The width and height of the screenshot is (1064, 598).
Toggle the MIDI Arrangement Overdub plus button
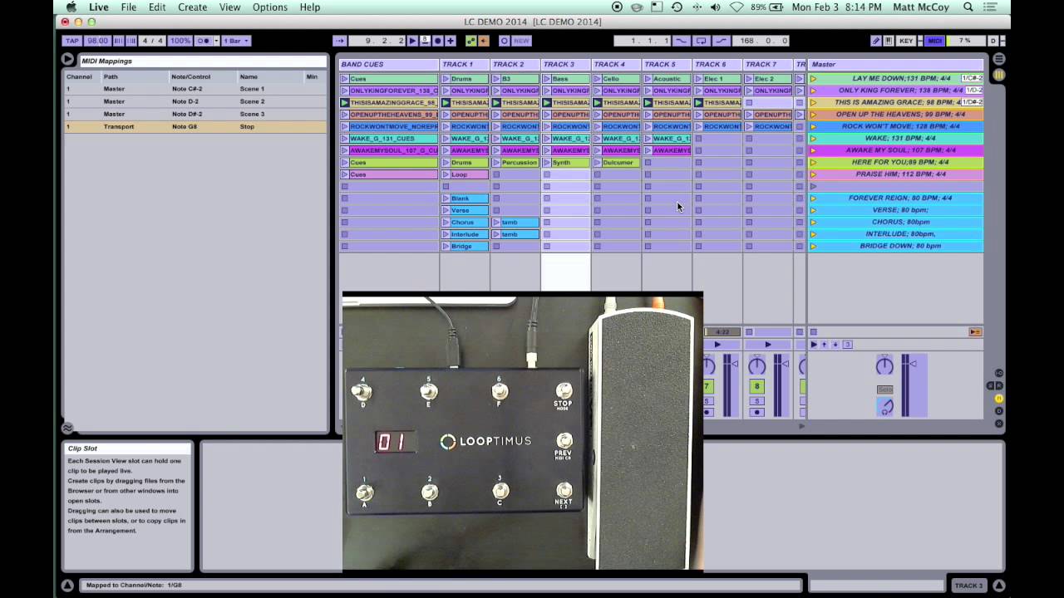click(x=451, y=41)
